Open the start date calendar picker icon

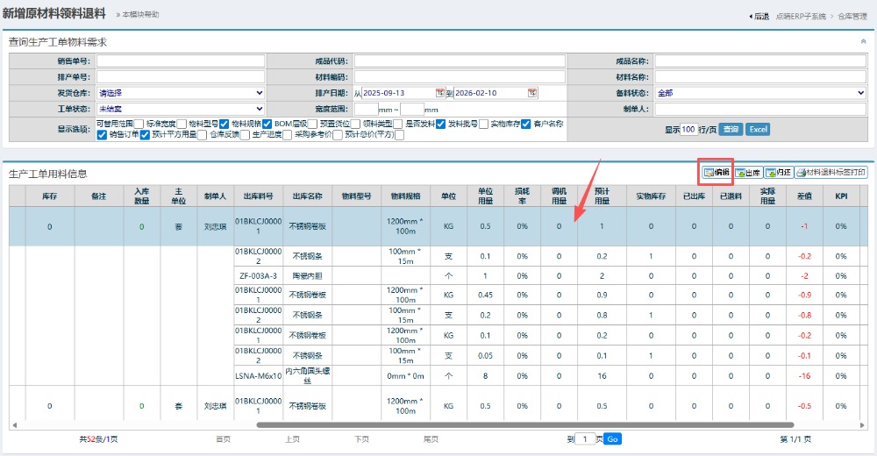[x=439, y=93]
